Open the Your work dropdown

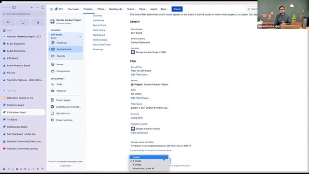coord(74,9)
